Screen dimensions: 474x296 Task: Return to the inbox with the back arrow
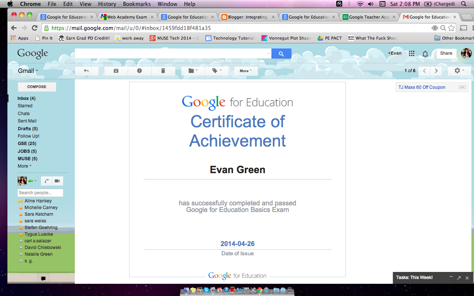tap(86, 71)
